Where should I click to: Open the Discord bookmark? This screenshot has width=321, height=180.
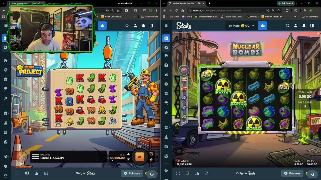coord(187,16)
